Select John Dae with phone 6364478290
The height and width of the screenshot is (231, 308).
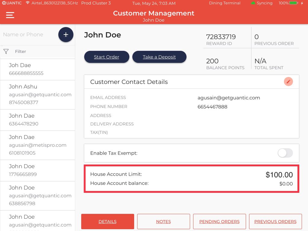[x=37, y=120]
